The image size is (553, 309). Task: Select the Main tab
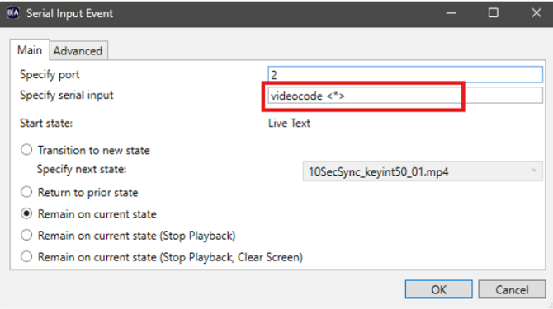point(30,49)
